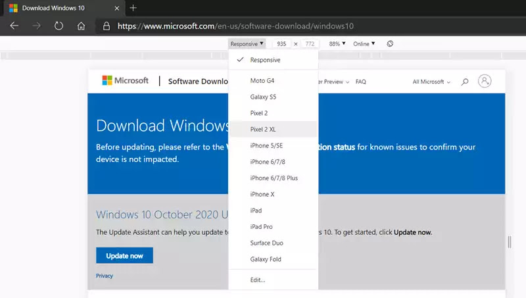Click the Update now button

pyautogui.click(x=124, y=255)
